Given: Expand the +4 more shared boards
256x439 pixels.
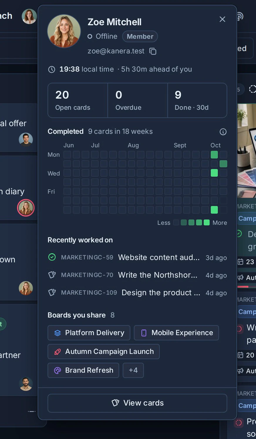Looking at the screenshot, I should (x=133, y=370).
